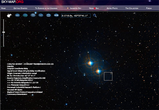Click the coordinates search input field
The height and width of the screenshot is (110, 159).
coord(76,16)
